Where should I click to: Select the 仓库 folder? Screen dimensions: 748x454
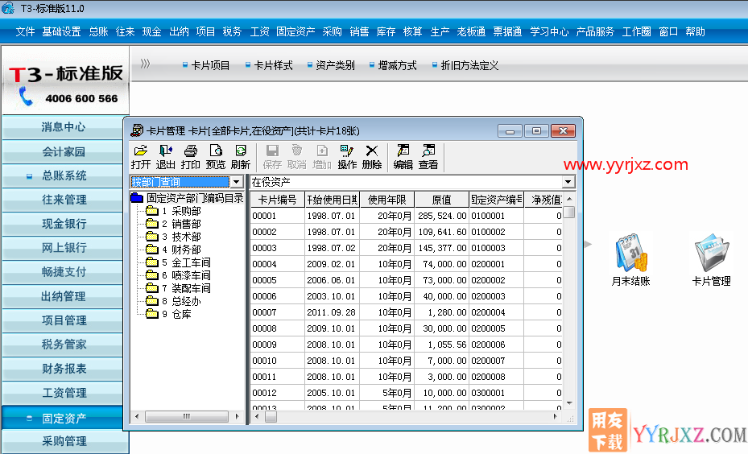tap(169, 314)
